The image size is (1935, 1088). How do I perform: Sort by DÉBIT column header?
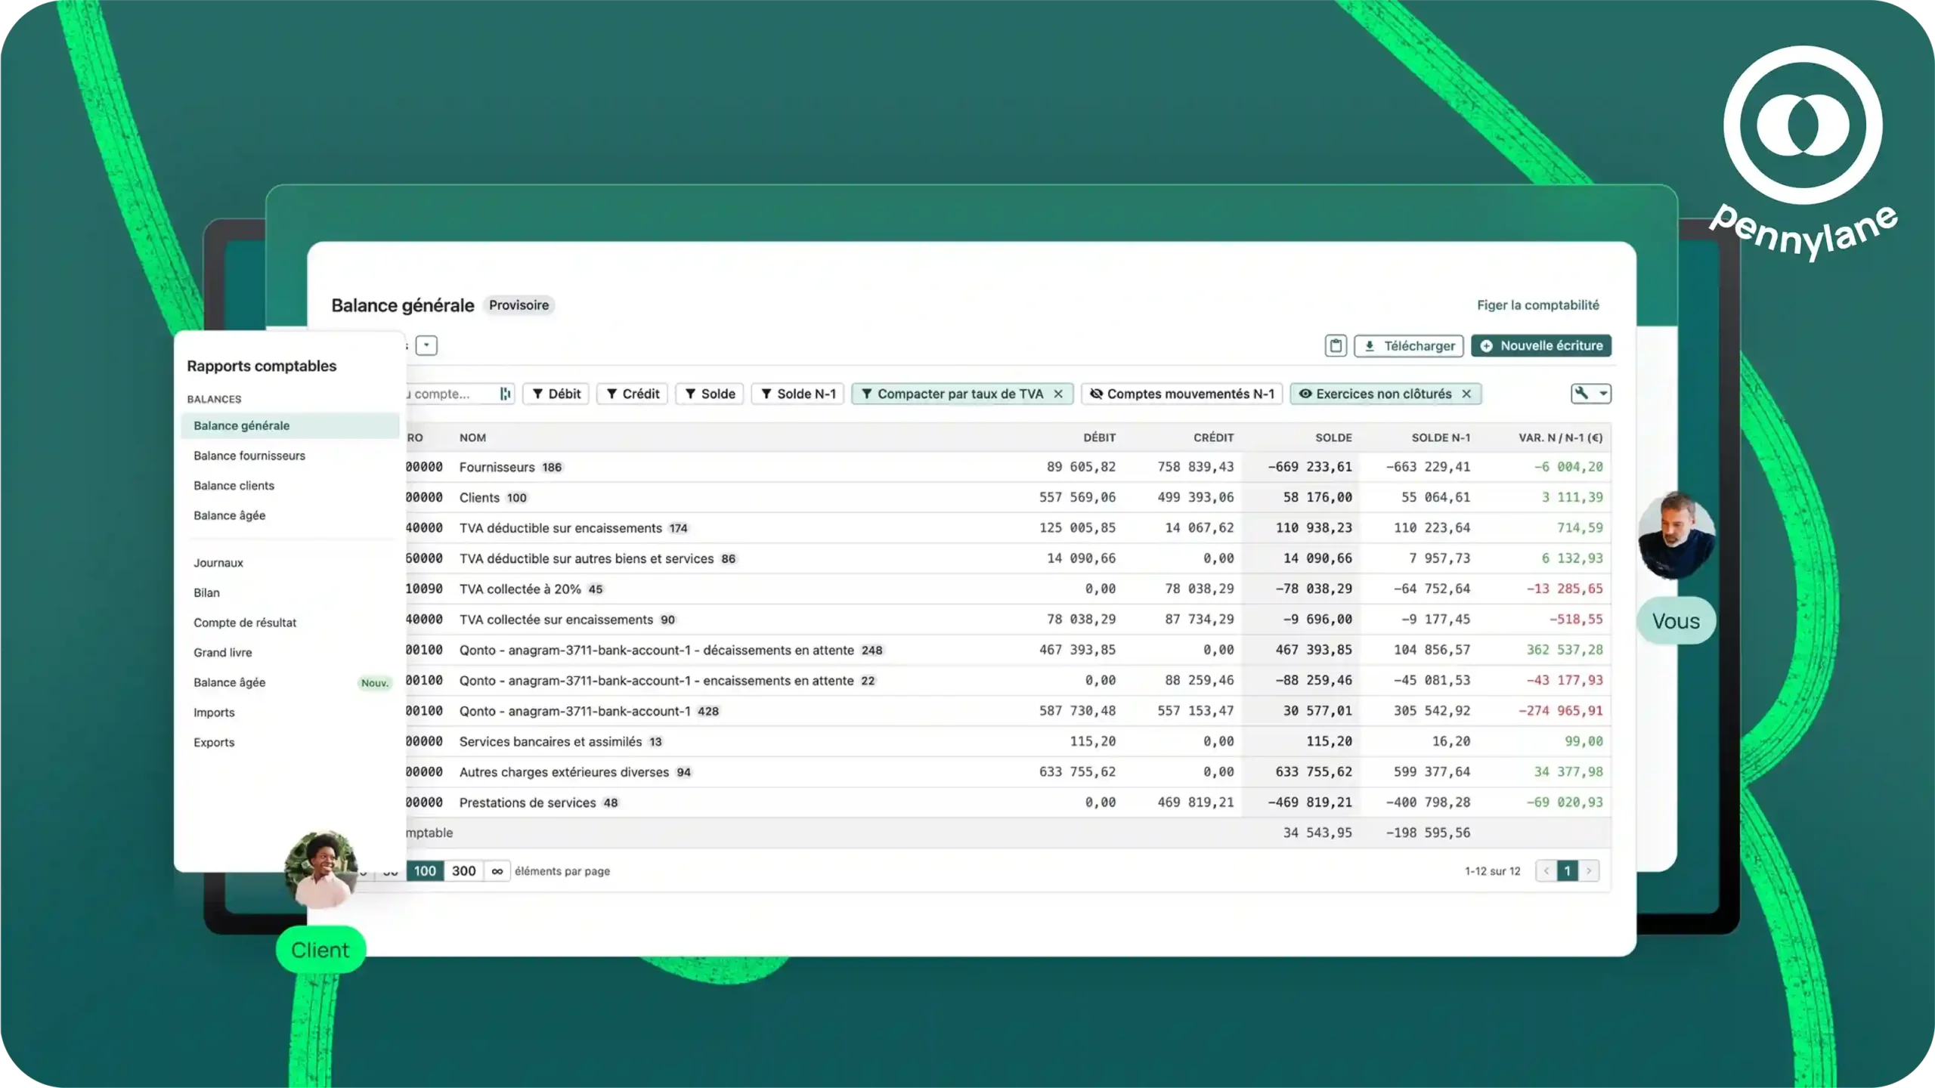click(1099, 437)
